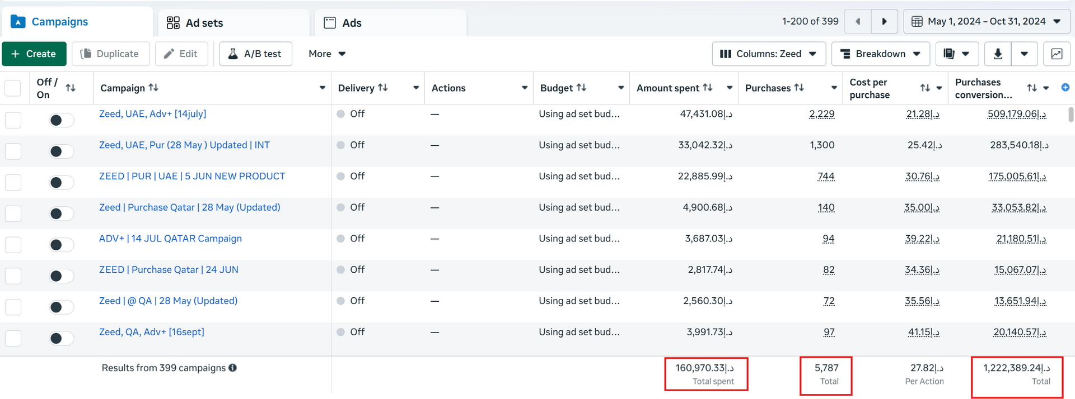Click the export download icon
This screenshot has width=1075, height=399.
[998, 54]
